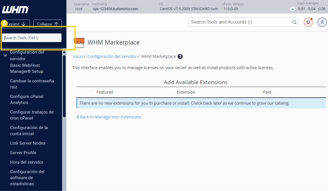Click the WHM Marketplace page title
This screenshot has width=328, height=191.
pyautogui.click(x=113, y=43)
